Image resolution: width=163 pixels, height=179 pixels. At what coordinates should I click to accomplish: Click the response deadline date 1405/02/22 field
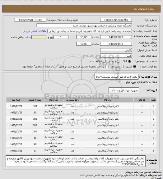coord(116,37)
